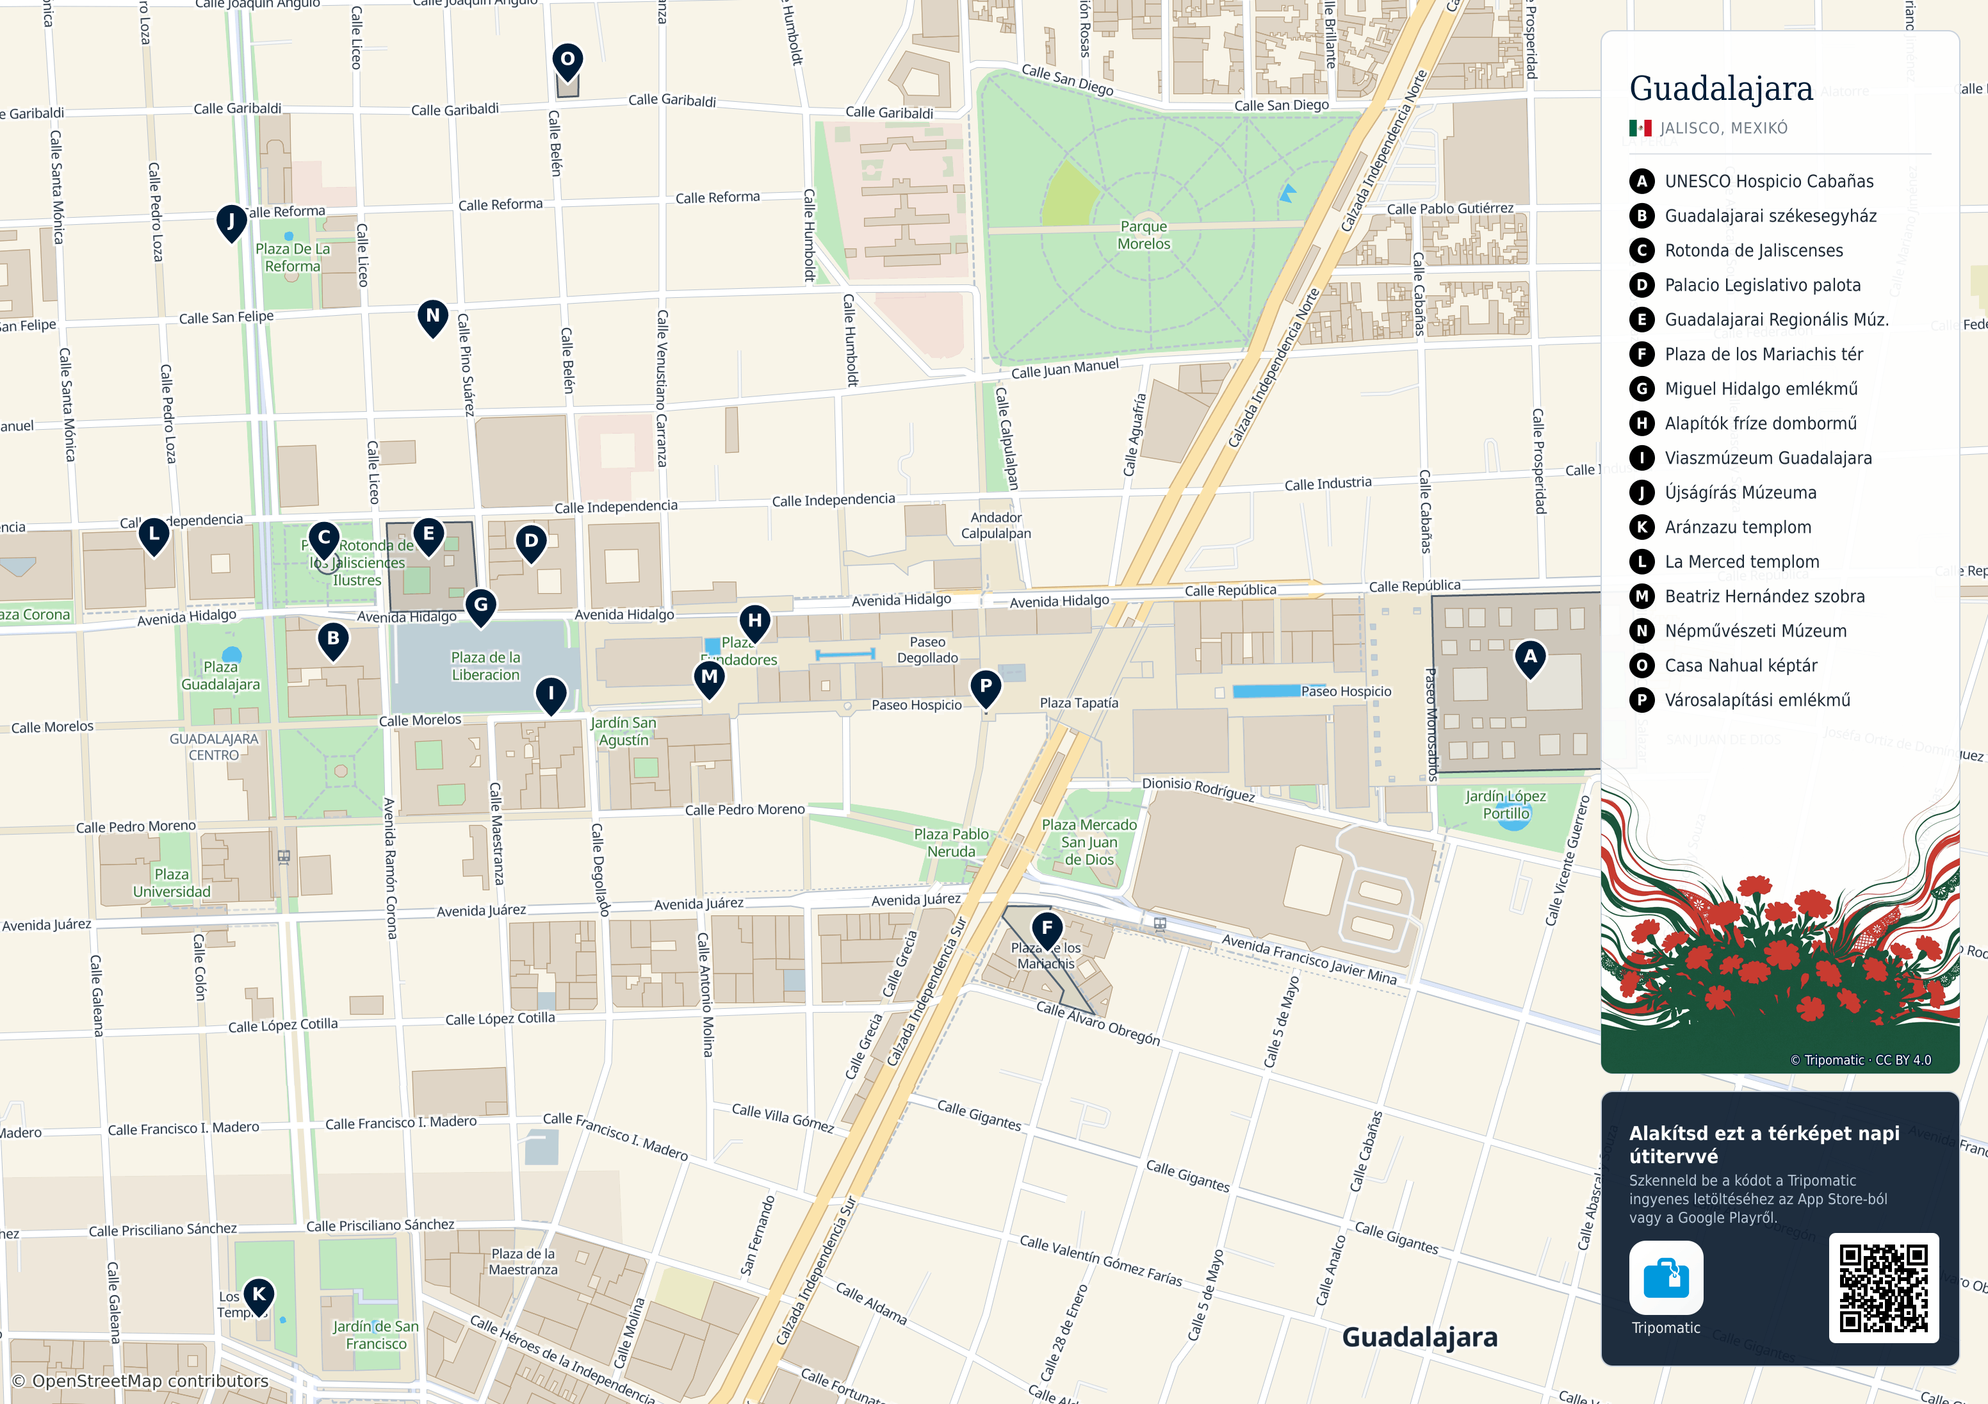Click the Mexican flag icon beside JALISCO
The image size is (1988, 1404).
click(1640, 128)
